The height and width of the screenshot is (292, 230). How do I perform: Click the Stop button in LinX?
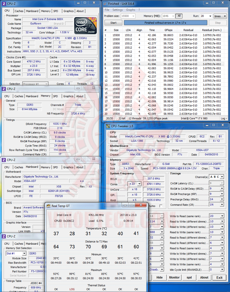pos(218,23)
